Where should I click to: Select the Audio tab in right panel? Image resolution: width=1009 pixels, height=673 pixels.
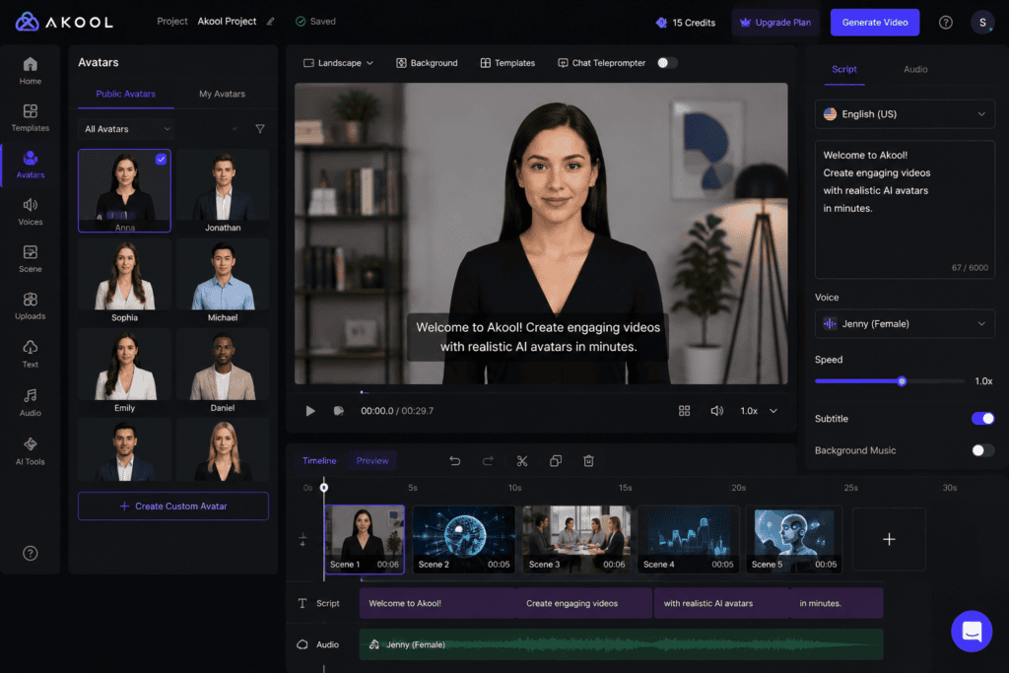coord(915,70)
